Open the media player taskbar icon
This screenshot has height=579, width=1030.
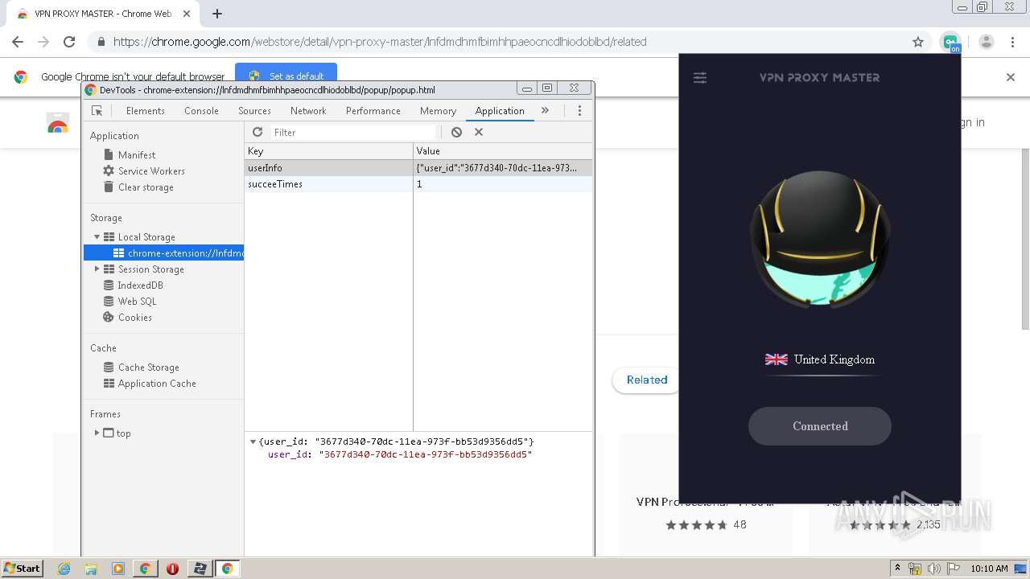click(118, 569)
